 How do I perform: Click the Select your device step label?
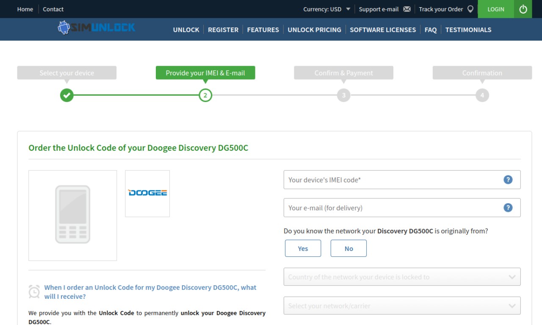(67, 73)
